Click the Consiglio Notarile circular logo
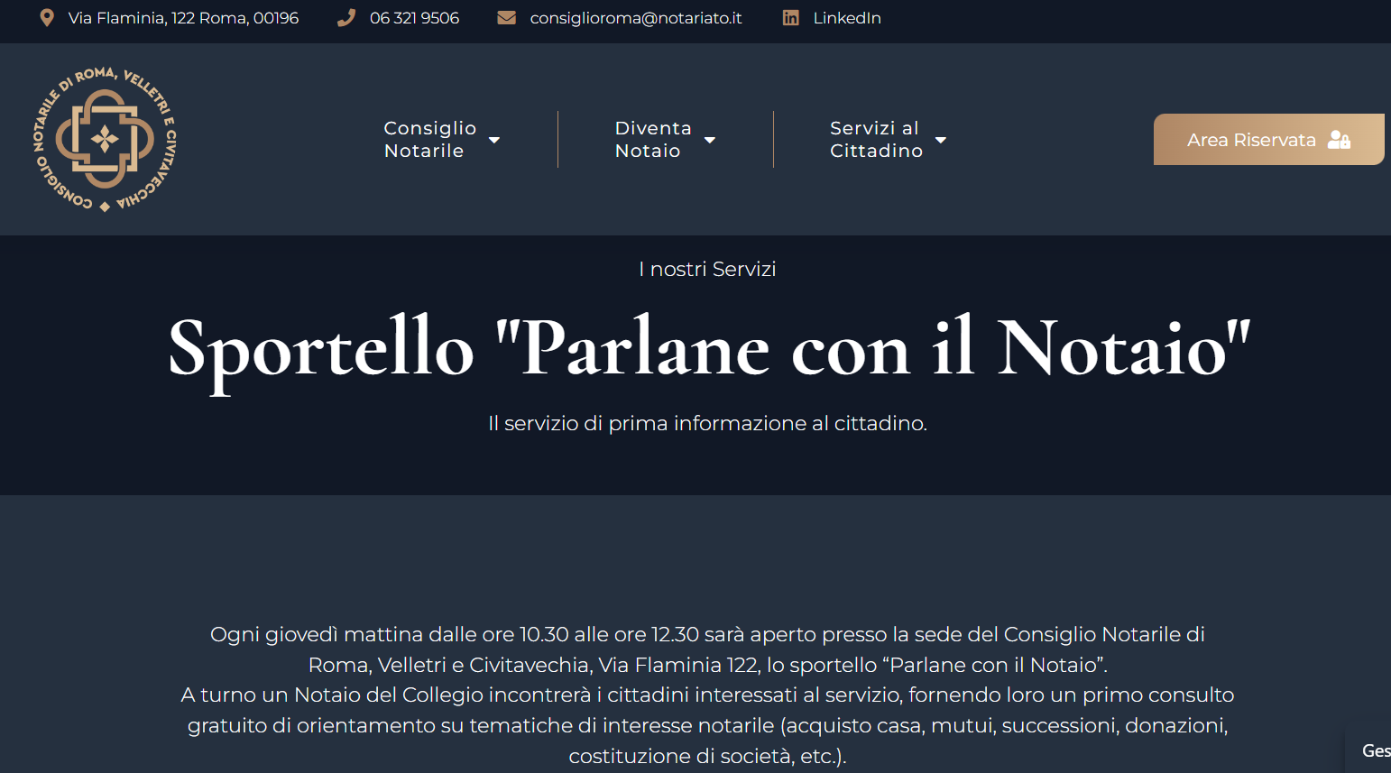The height and width of the screenshot is (773, 1391). click(x=106, y=140)
